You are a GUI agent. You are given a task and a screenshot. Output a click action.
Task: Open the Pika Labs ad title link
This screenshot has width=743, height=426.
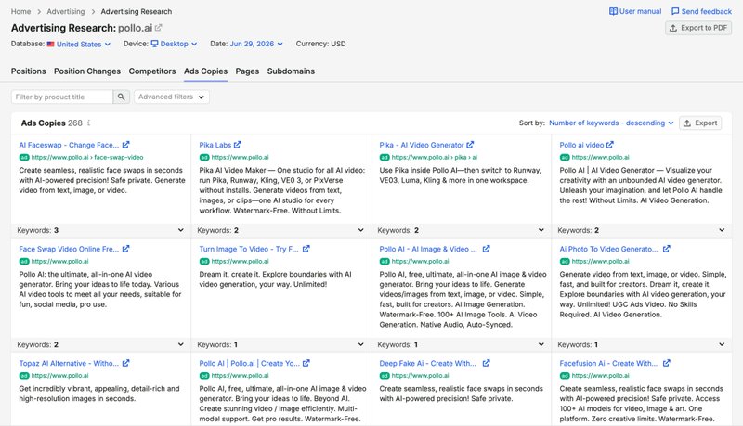point(215,145)
